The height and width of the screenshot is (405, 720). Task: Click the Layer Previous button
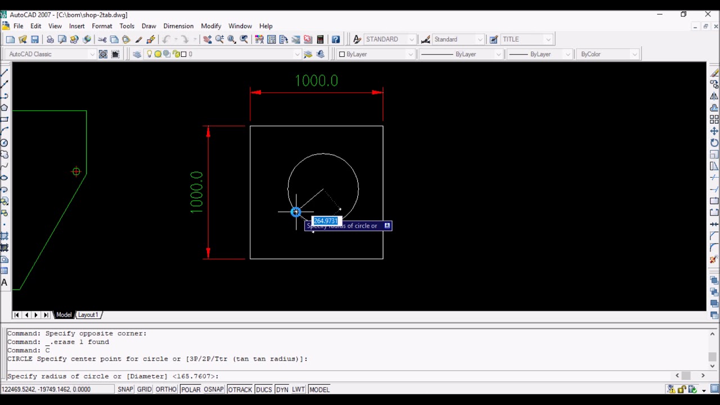click(x=320, y=54)
